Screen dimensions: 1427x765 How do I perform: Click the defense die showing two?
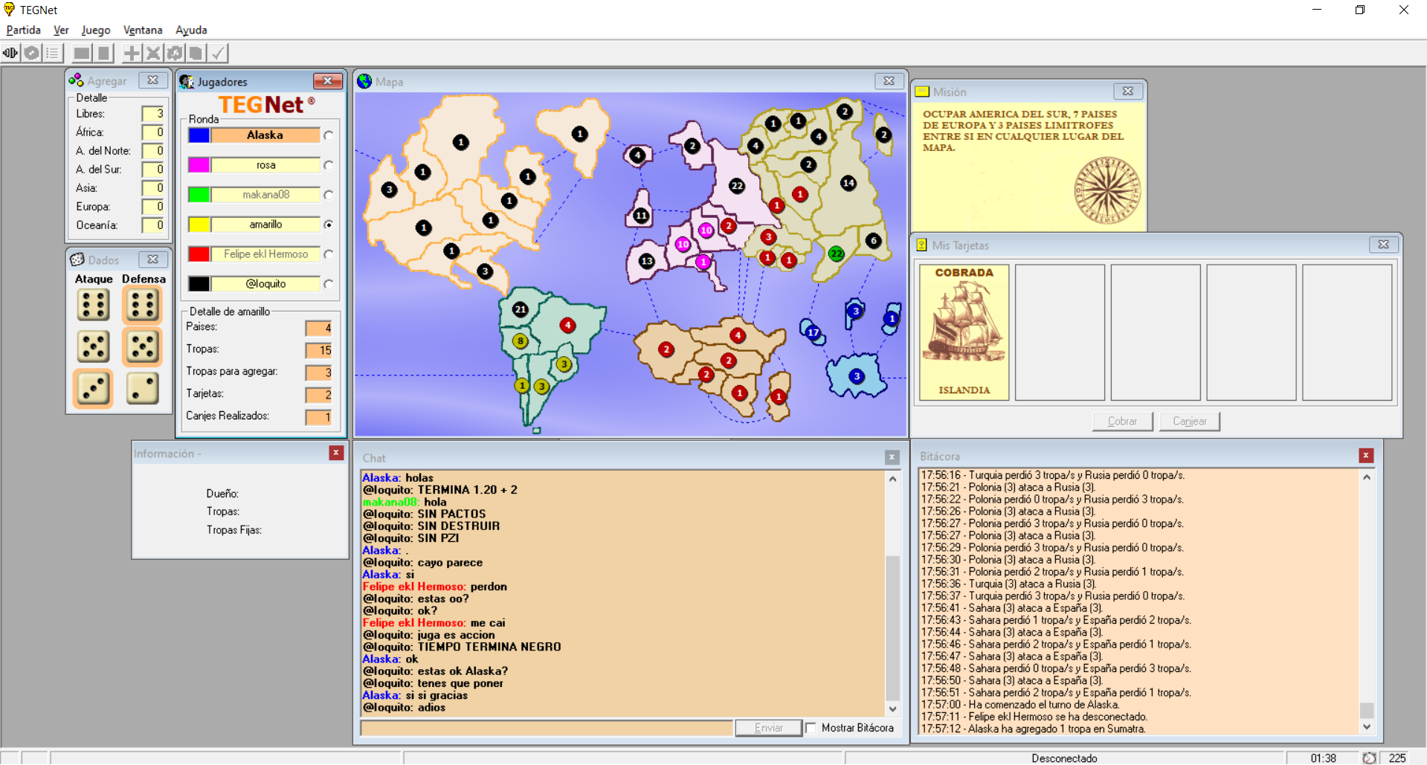[x=142, y=388]
